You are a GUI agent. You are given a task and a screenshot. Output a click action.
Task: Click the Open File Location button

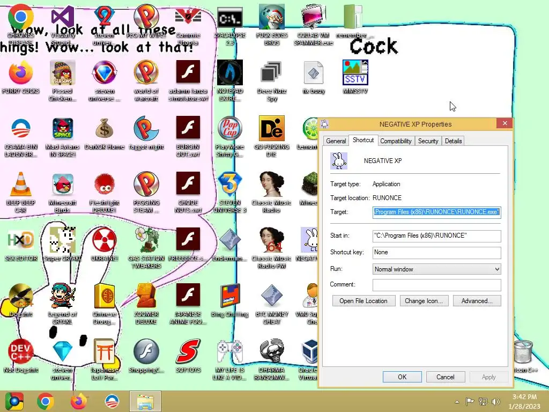363,301
